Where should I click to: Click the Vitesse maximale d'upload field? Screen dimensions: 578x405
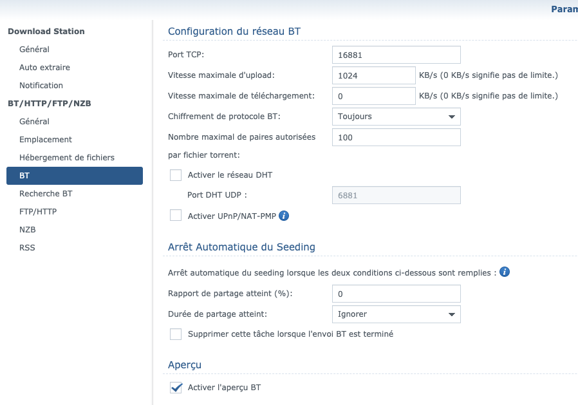(374, 75)
